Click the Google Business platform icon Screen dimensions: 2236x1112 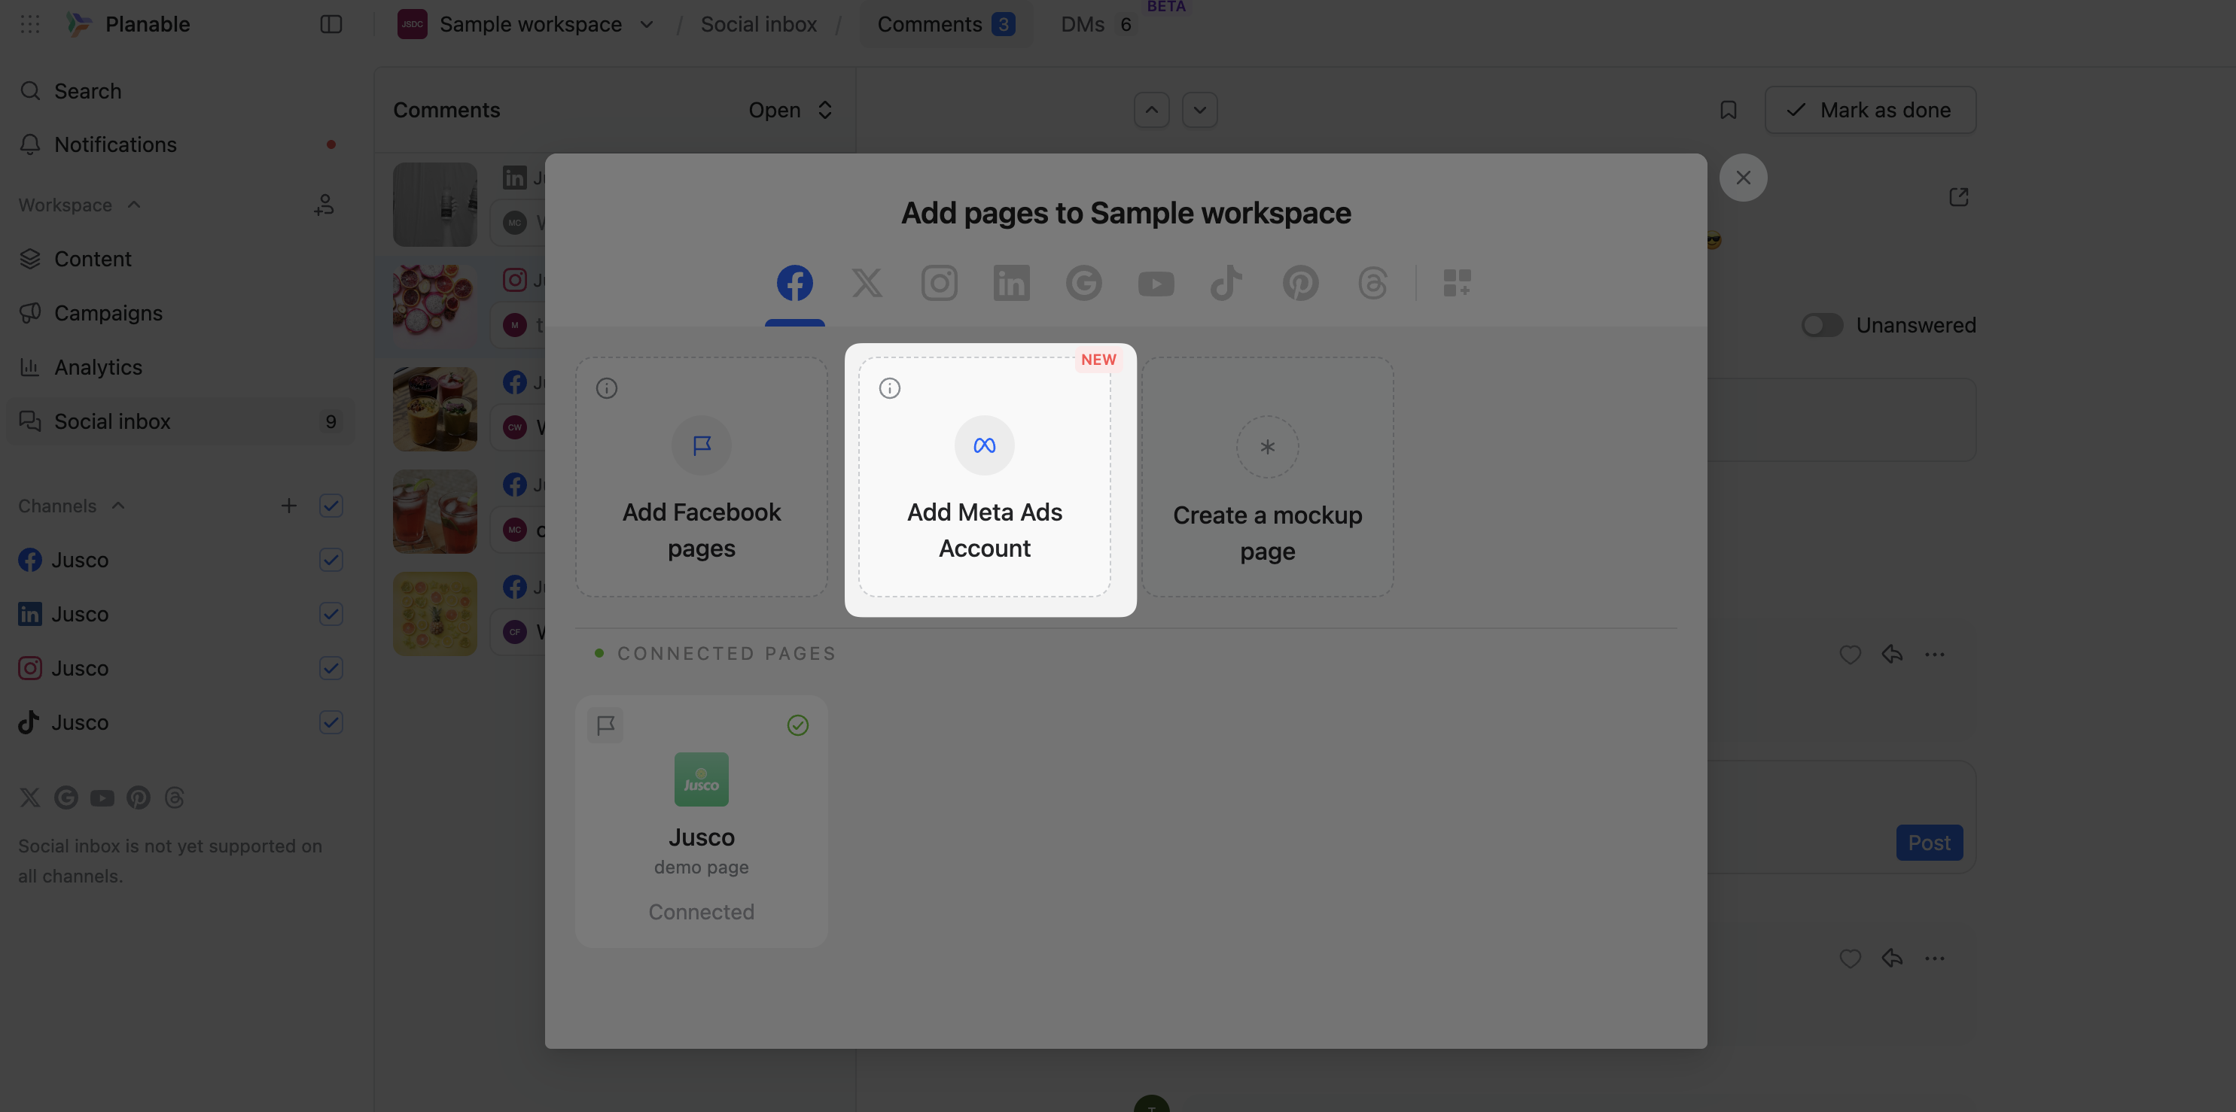coord(1083,283)
